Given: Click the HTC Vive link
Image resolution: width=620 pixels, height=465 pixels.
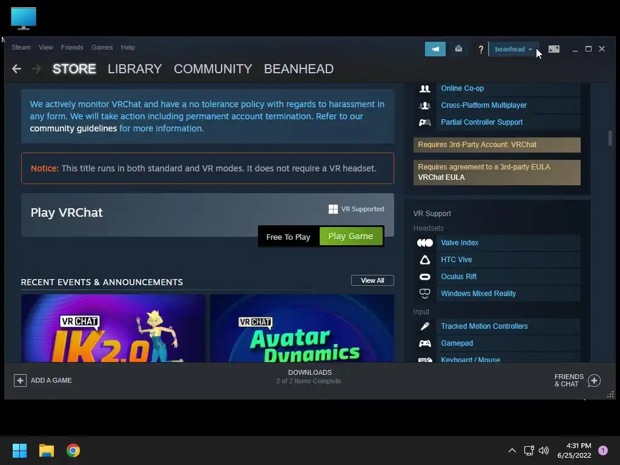Looking at the screenshot, I should coord(457,260).
